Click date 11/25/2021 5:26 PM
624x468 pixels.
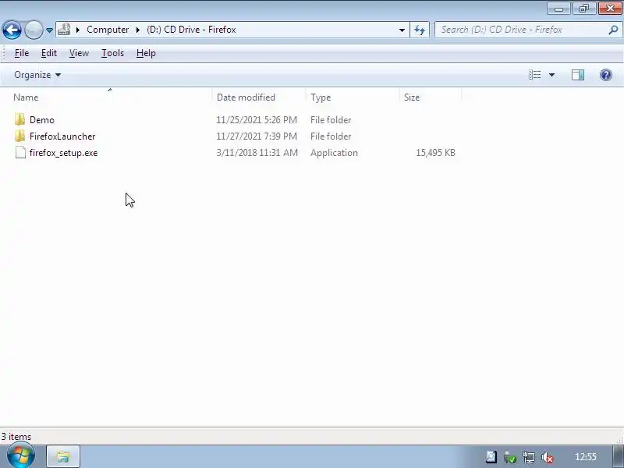click(257, 120)
